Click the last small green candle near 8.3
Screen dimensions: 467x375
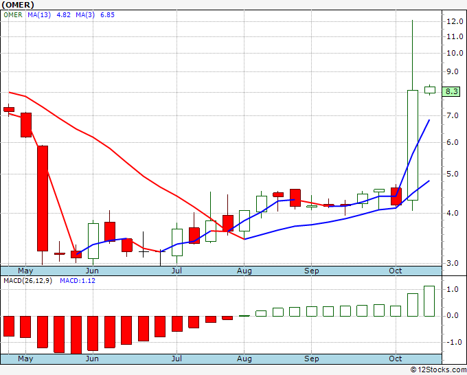click(430, 90)
